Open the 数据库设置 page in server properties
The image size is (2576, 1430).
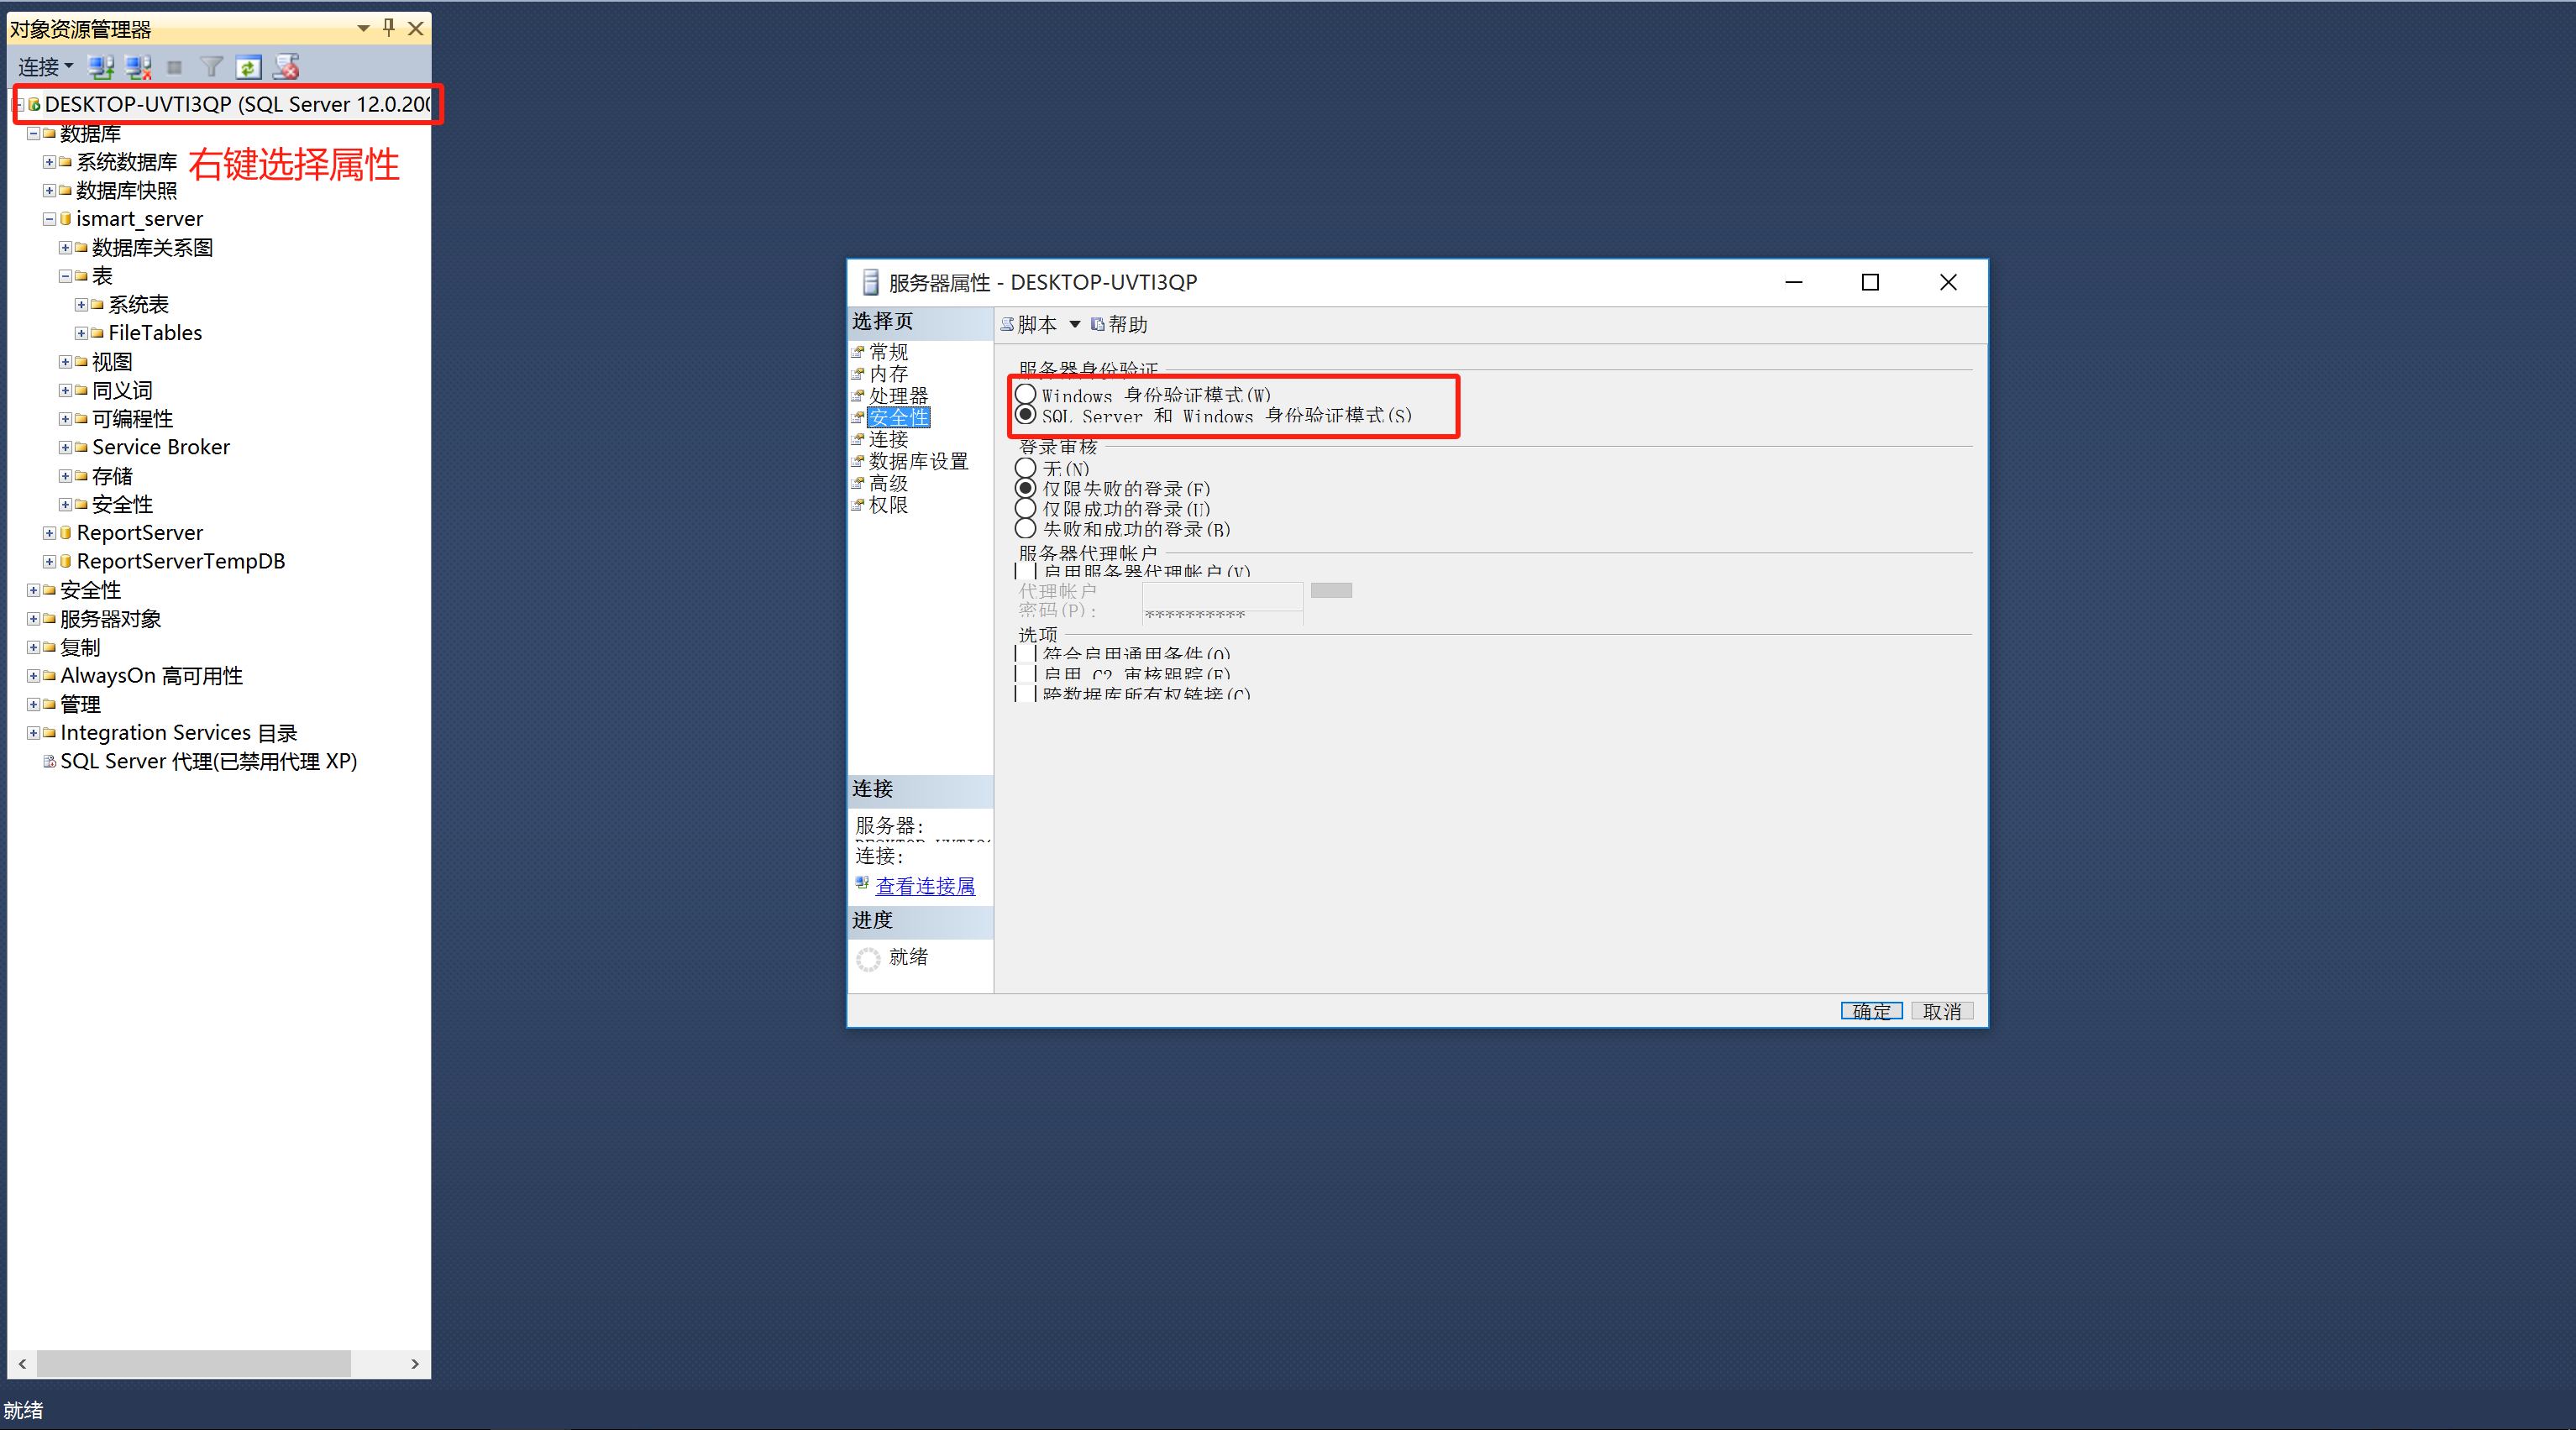918,461
